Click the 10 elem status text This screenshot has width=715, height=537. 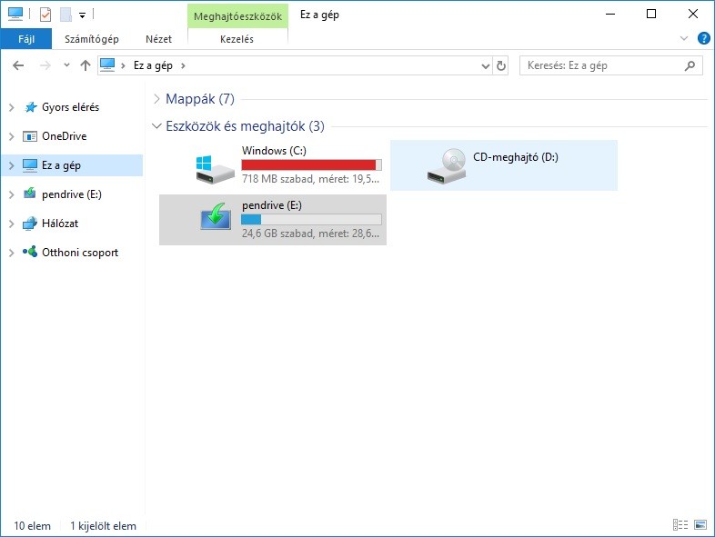pyautogui.click(x=32, y=526)
